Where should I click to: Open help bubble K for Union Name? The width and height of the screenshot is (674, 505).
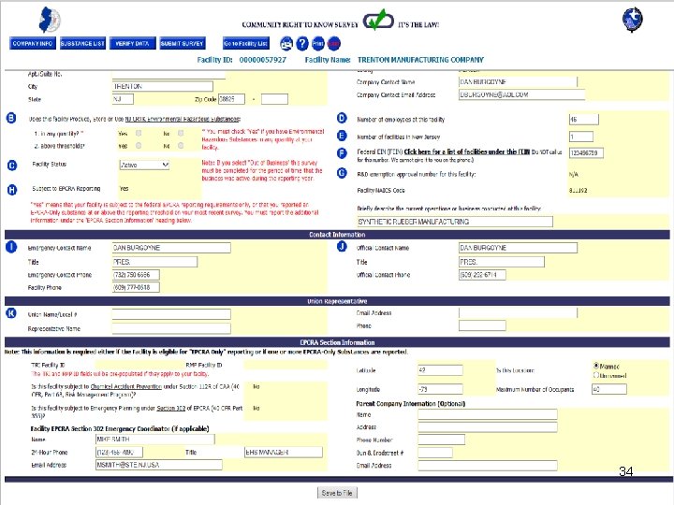coord(11,313)
